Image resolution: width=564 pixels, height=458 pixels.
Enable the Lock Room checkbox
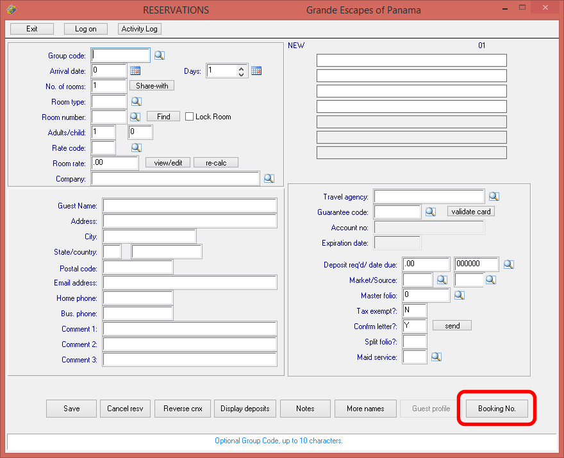[x=189, y=117]
